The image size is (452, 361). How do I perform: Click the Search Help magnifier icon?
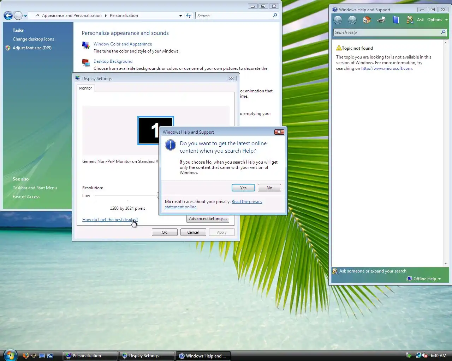point(443,32)
